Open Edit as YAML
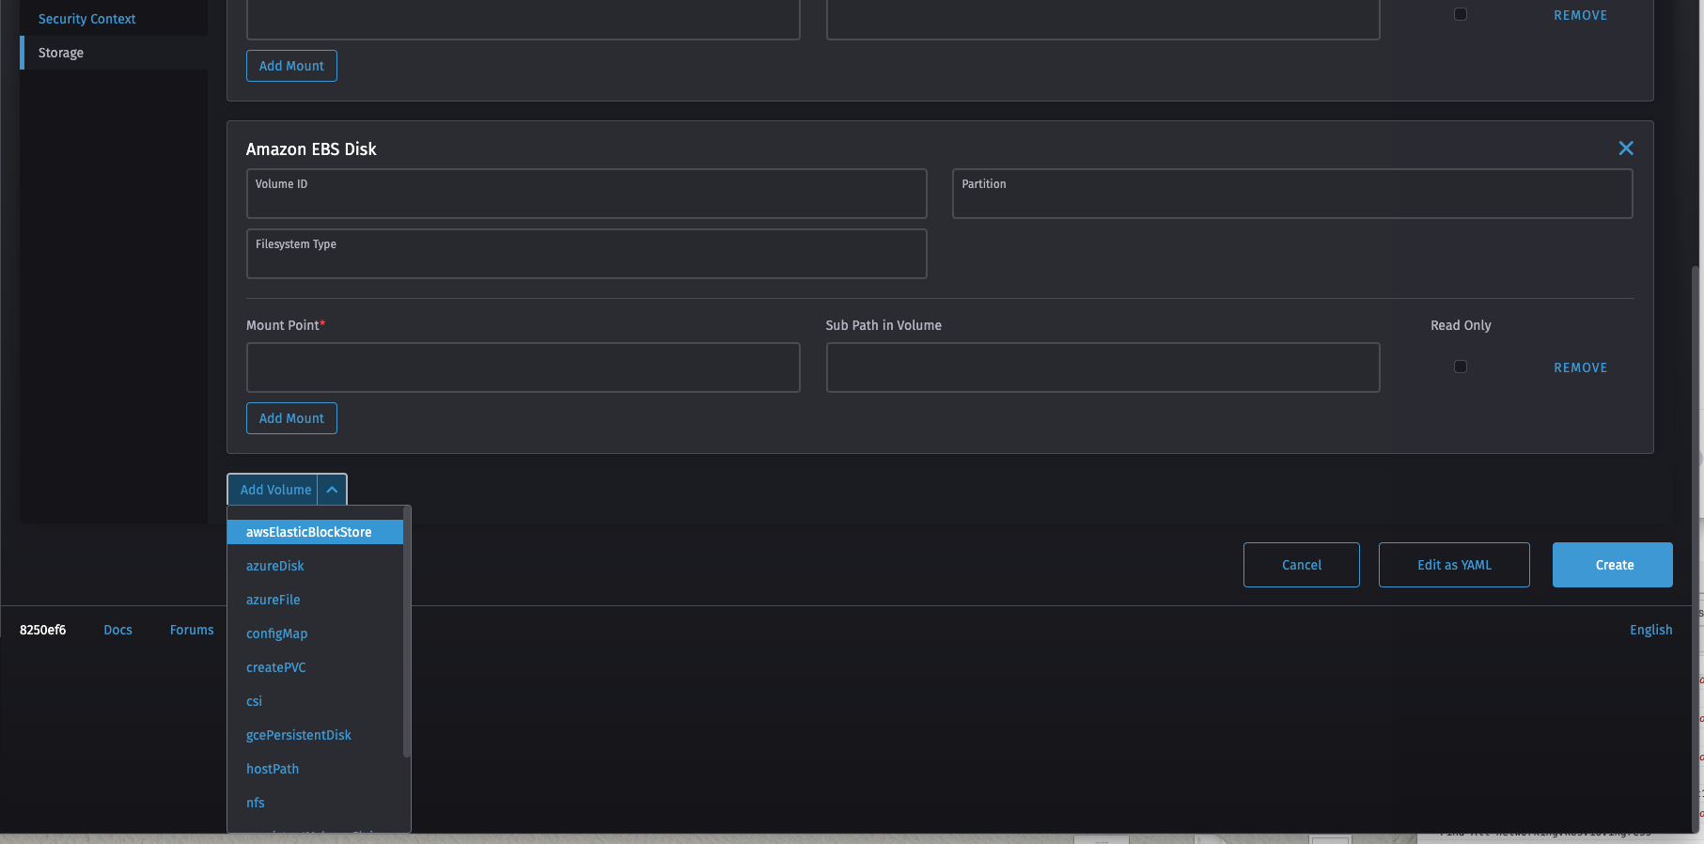The height and width of the screenshot is (844, 1704). click(x=1454, y=565)
